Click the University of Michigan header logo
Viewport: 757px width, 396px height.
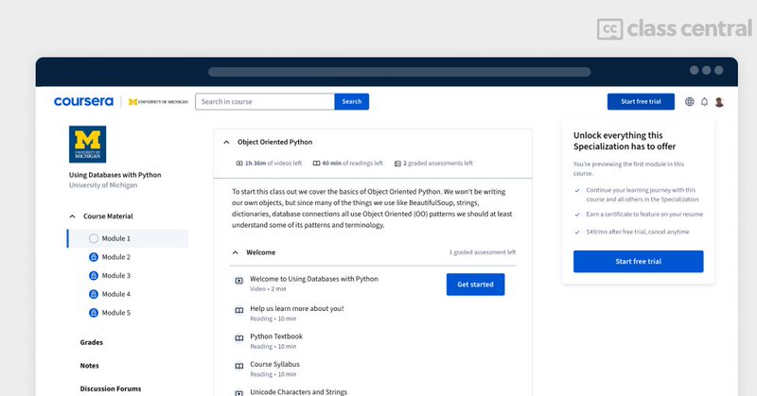pyautogui.click(x=158, y=102)
